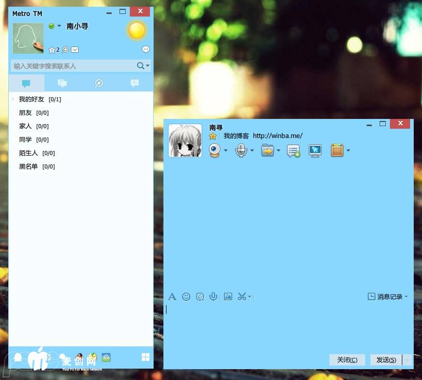Click the font style 'A' icon
The width and height of the screenshot is (422, 380).
pyautogui.click(x=172, y=297)
